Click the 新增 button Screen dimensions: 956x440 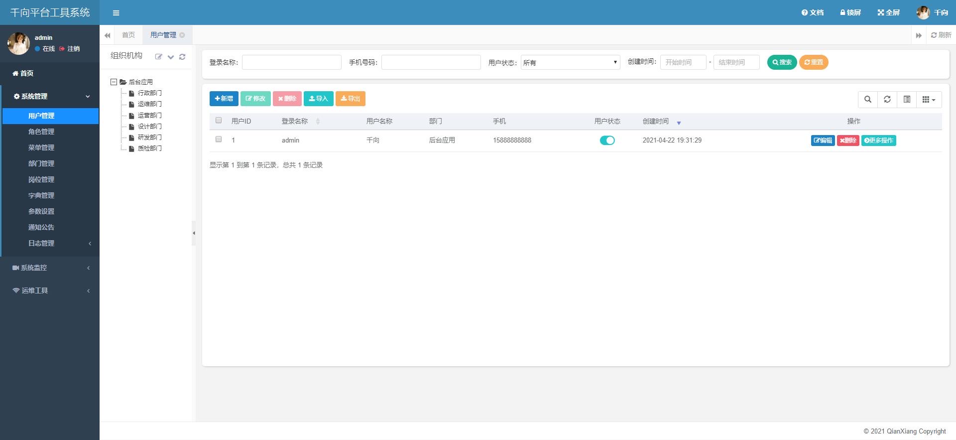click(x=224, y=99)
